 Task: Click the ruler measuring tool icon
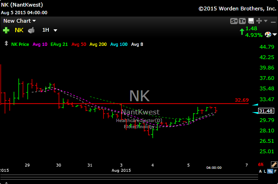point(274,165)
